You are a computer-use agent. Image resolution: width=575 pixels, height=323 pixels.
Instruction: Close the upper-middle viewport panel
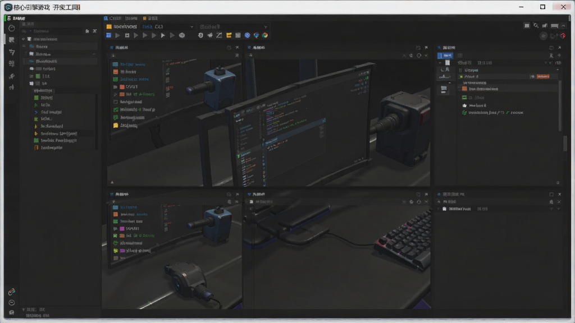pyautogui.click(x=426, y=48)
